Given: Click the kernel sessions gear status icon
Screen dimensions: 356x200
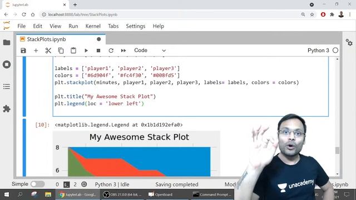Looking at the screenshot, I should click(x=84, y=184).
